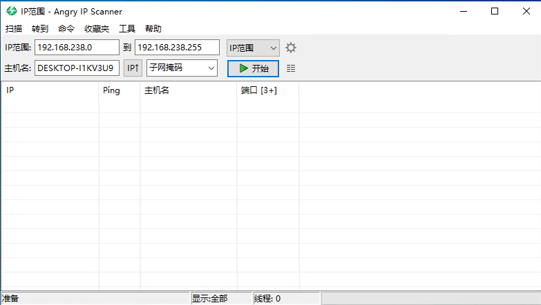
Task: Click the progress bar in status bar
Action: [431, 299]
